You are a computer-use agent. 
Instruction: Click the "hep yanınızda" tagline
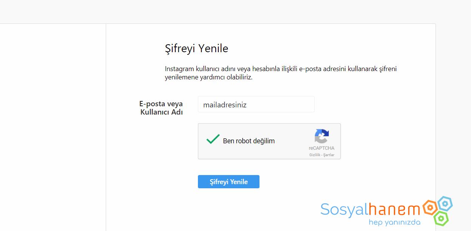[x=394, y=222]
